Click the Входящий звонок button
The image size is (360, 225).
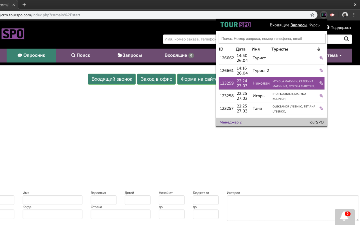tap(112, 79)
